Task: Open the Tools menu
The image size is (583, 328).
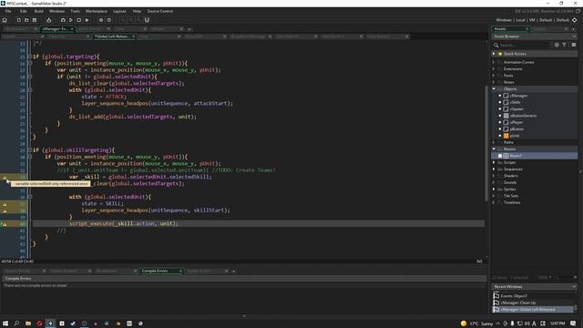Action: 75,11
